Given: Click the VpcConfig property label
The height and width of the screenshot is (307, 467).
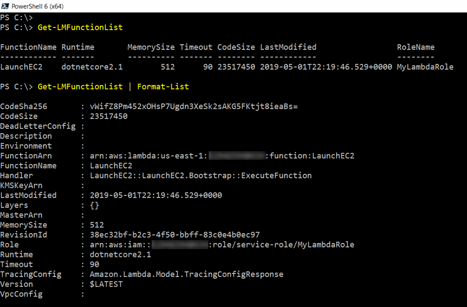Looking at the screenshot, I should coord(21,294).
